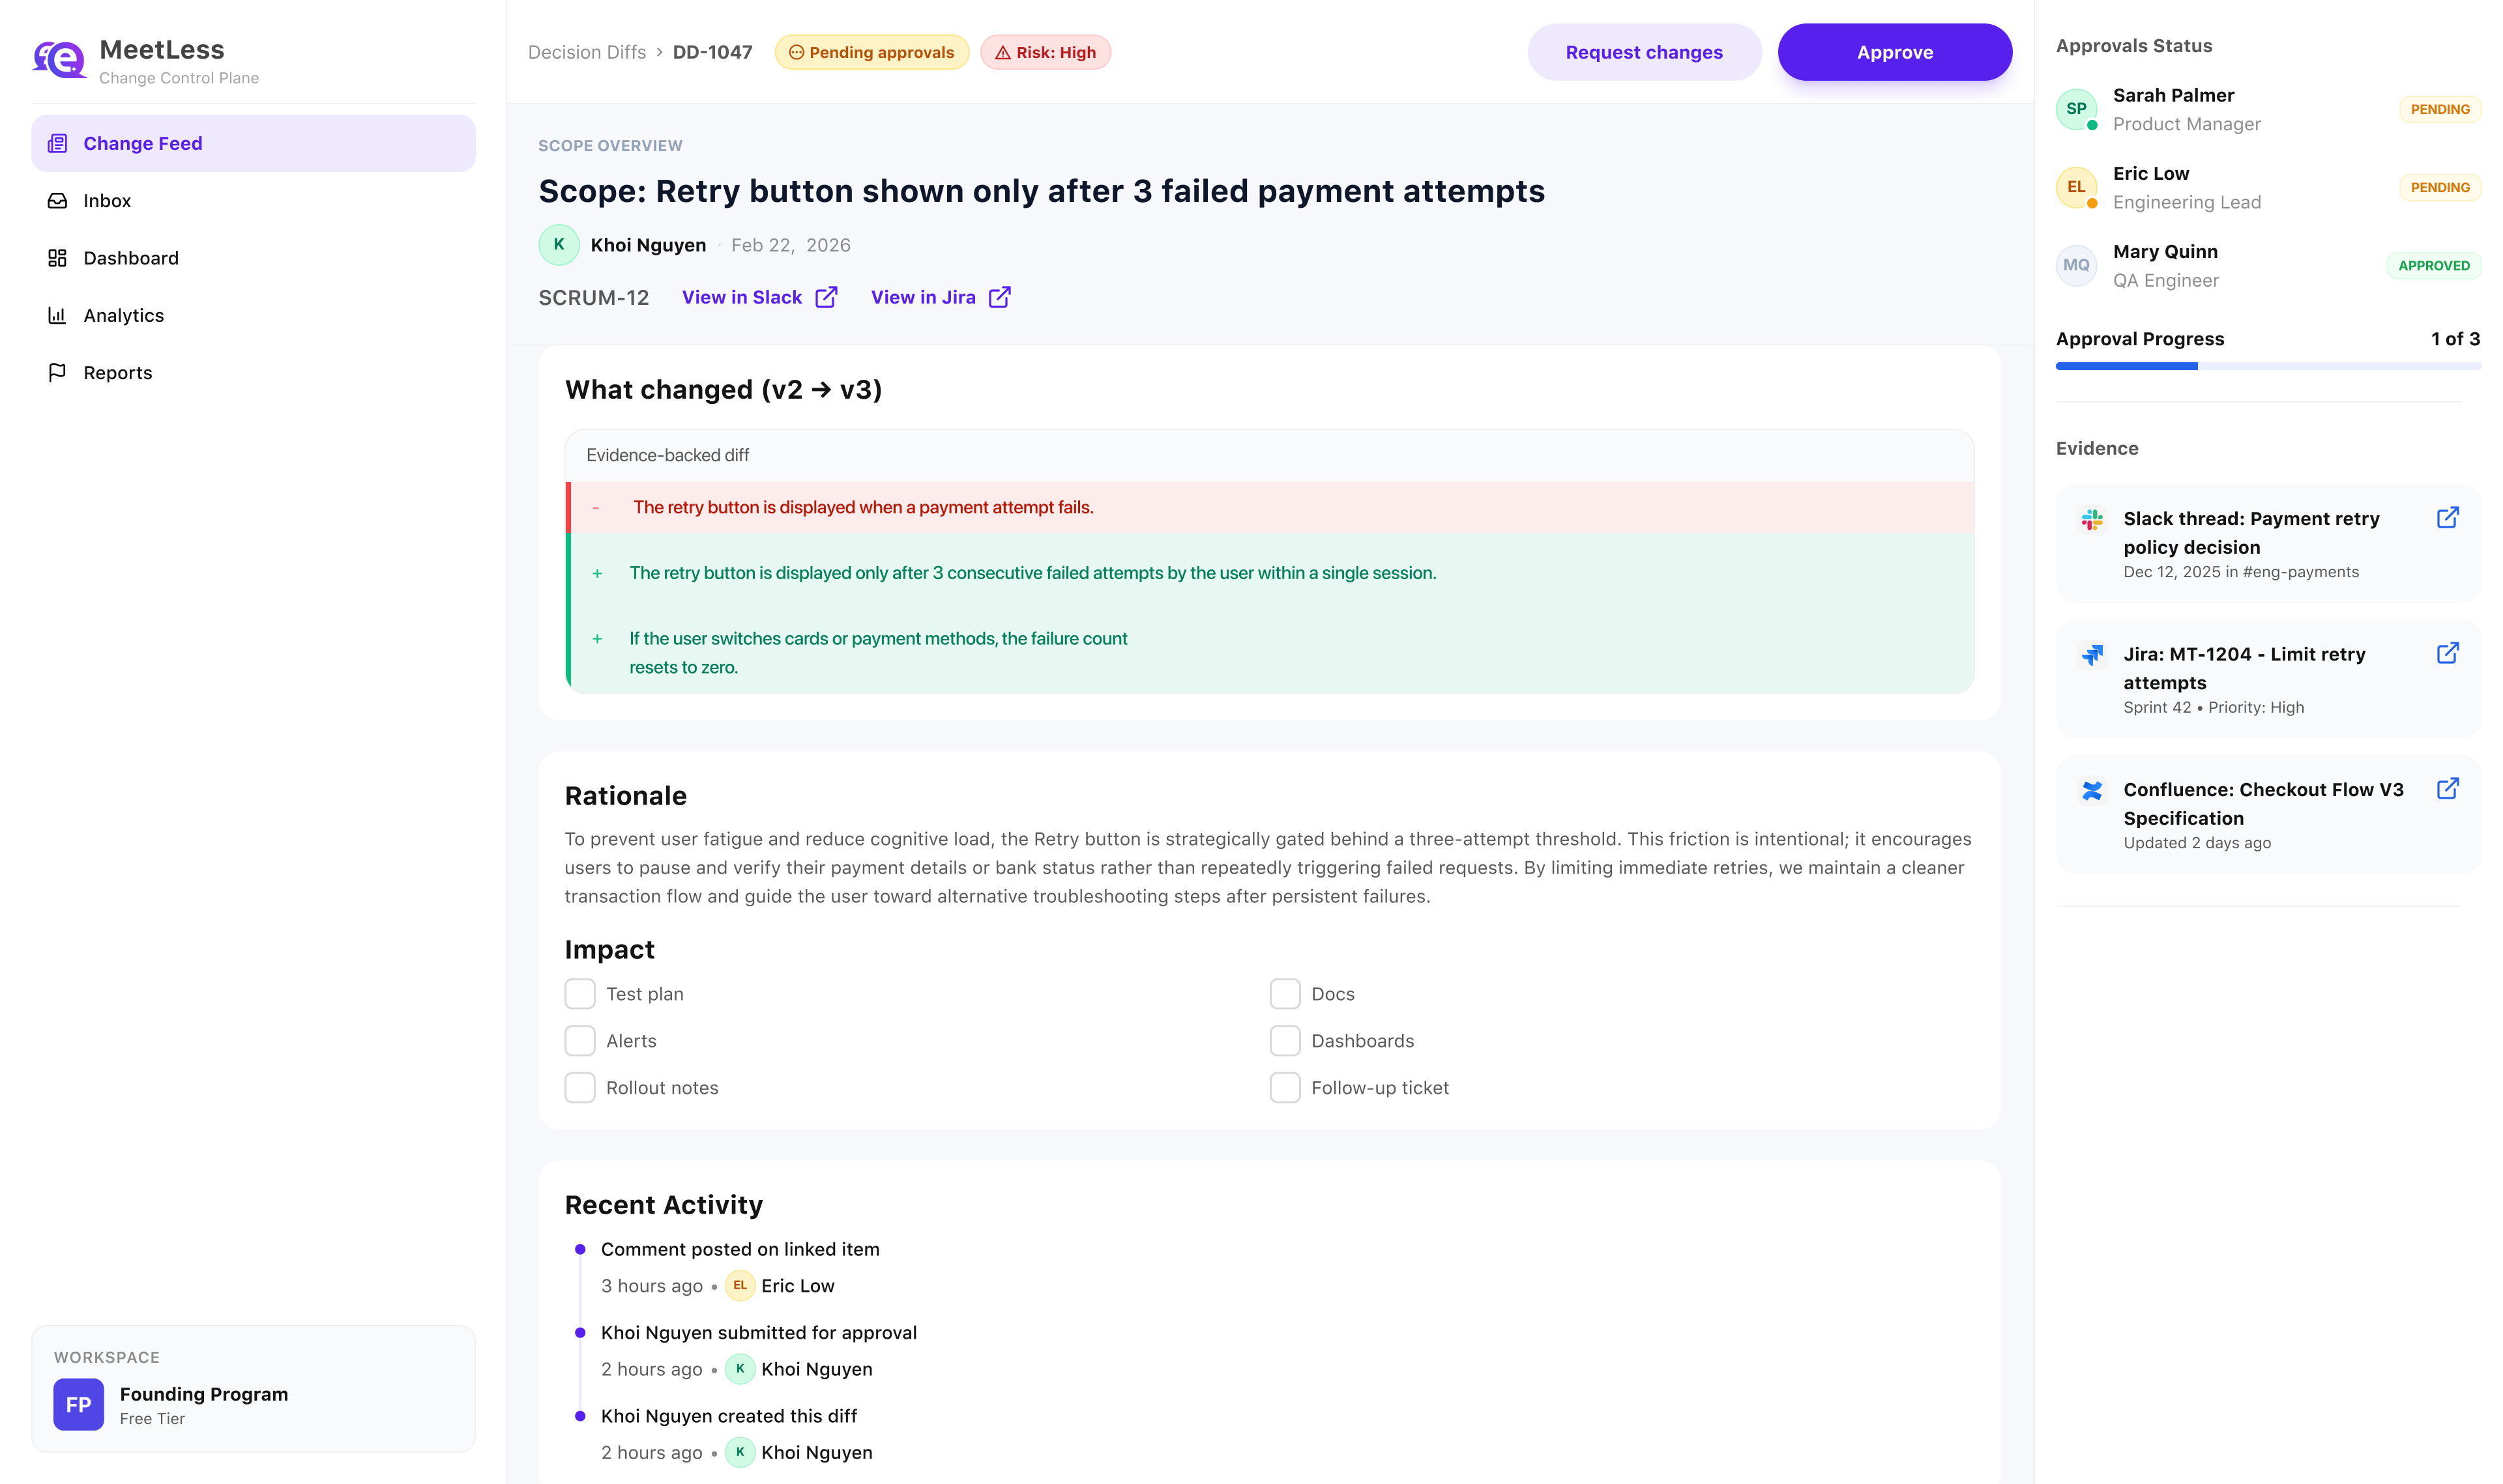Click the Approval Progress bar
This screenshot has height=1484, width=2503.
click(x=2268, y=367)
